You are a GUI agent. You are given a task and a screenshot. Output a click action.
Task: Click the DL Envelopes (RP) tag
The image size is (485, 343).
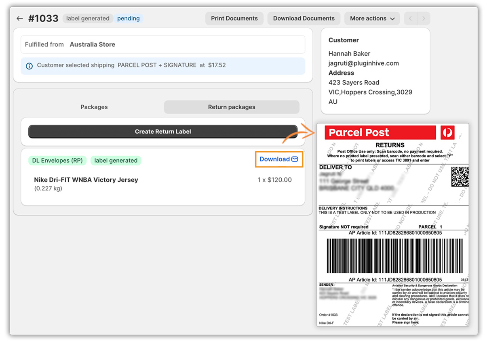57,161
